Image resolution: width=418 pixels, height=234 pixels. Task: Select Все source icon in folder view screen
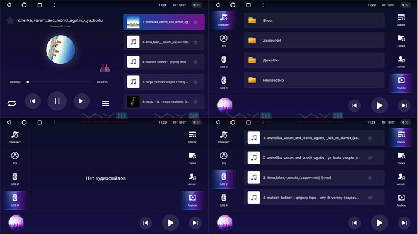[x=223, y=41]
